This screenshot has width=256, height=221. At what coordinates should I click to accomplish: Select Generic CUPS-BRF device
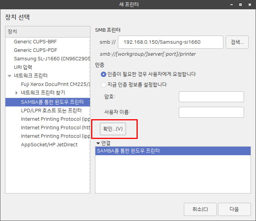tap(35, 41)
